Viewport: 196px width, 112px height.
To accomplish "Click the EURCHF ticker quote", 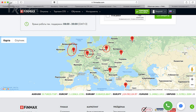I will tap(71, 94).
